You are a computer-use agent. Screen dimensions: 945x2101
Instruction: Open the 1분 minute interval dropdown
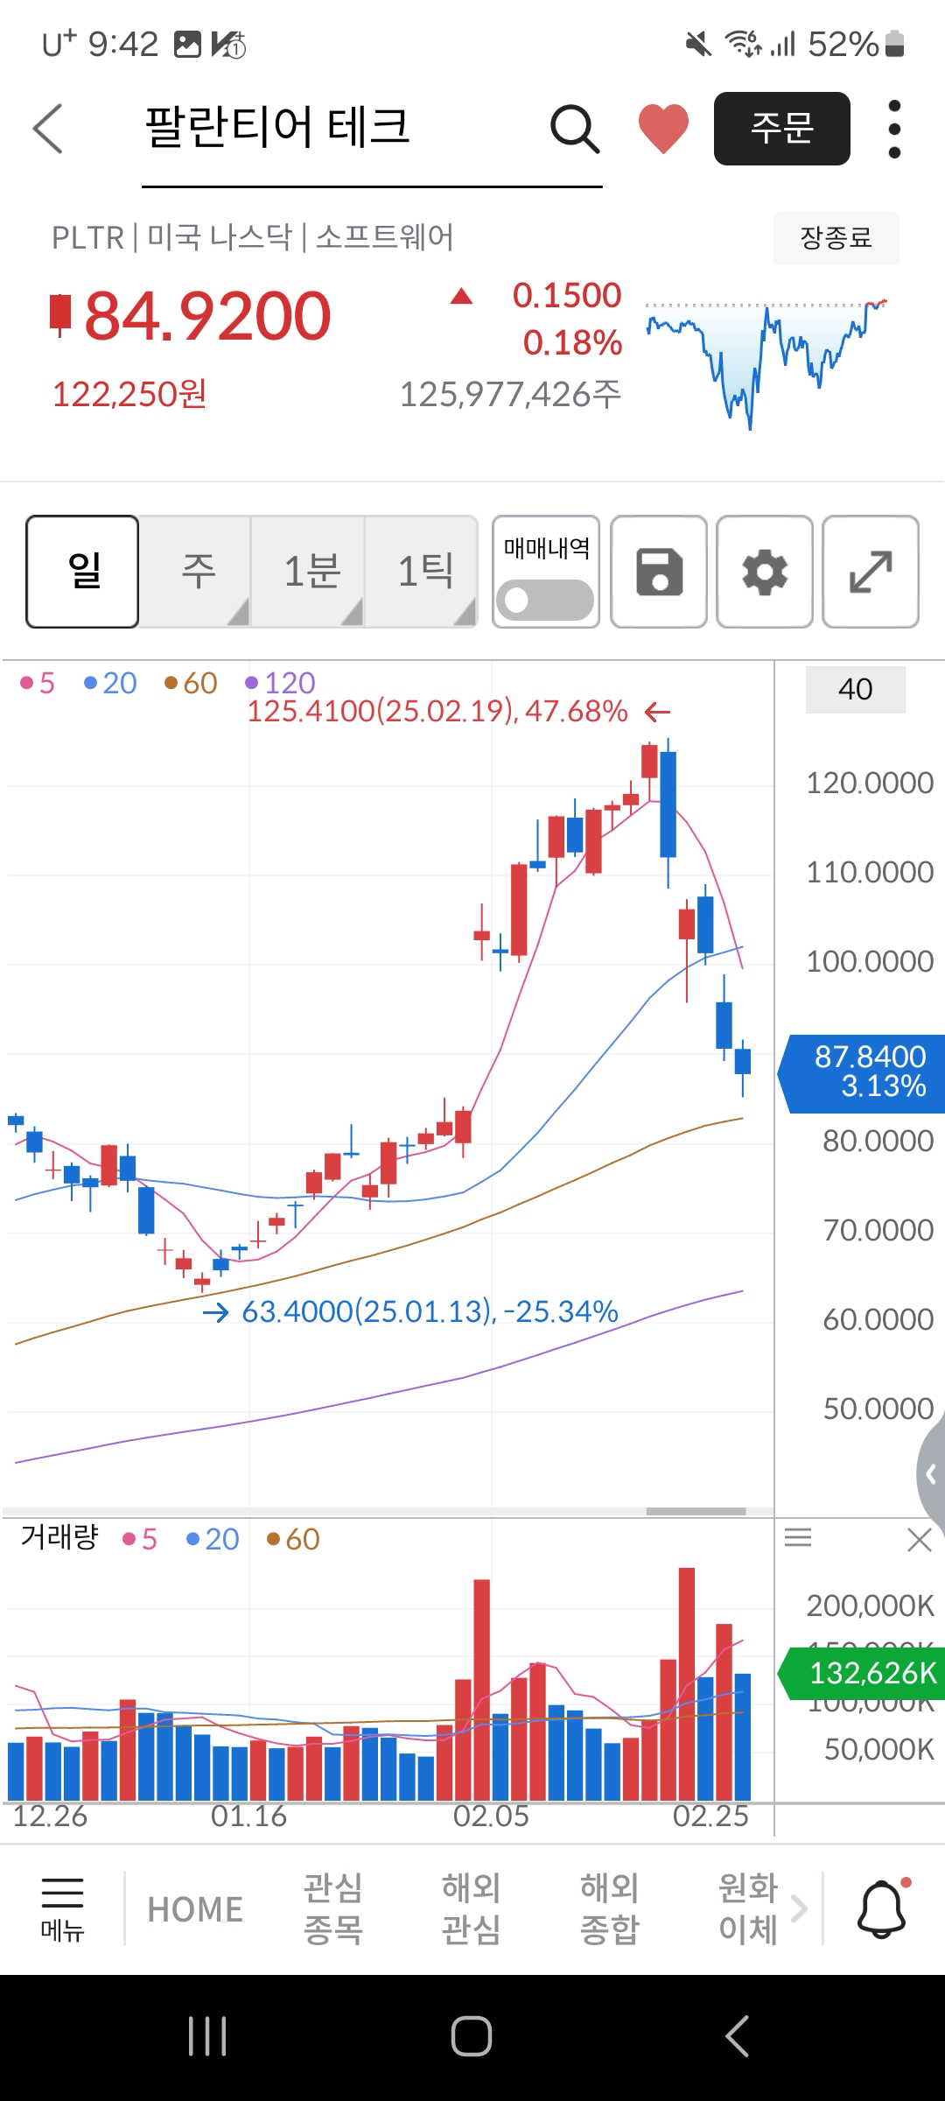tap(309, 572)
